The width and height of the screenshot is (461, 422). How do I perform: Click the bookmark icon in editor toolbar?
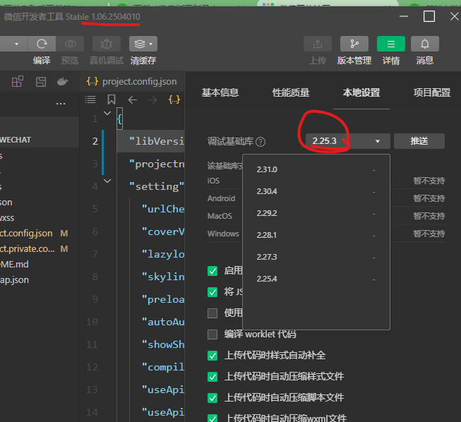[112, 100]
